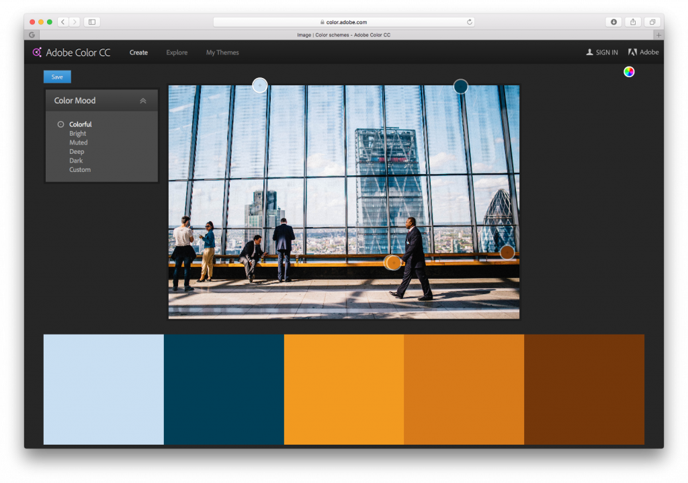The image size is (688, 483).
Task: Select the dark teal marker on the skyscraper
Action: (461, 86)
